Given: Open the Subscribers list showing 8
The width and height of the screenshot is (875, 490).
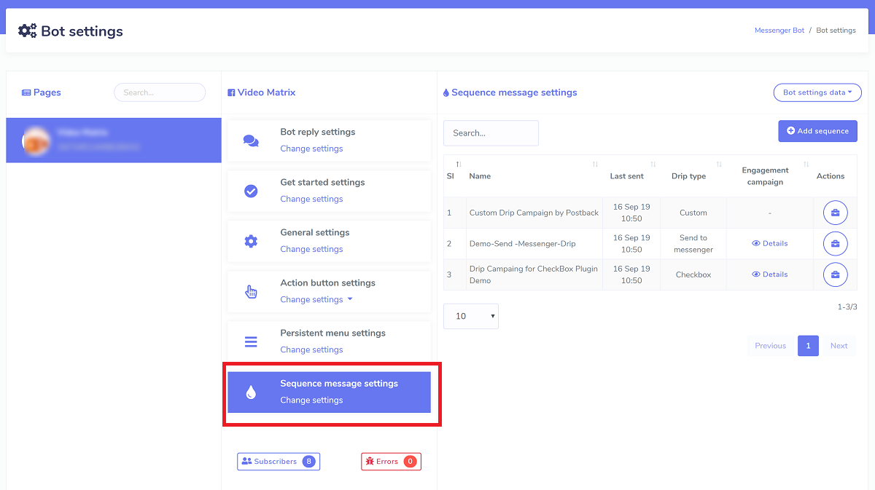Looking at the screenshot, I should [x=278, y=461].
